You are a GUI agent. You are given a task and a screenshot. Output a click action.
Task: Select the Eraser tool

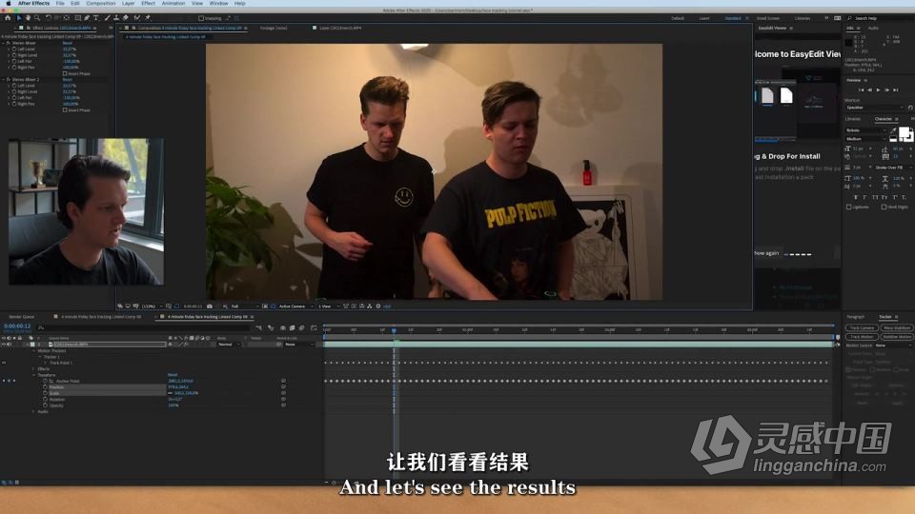(x=126, y=18)
